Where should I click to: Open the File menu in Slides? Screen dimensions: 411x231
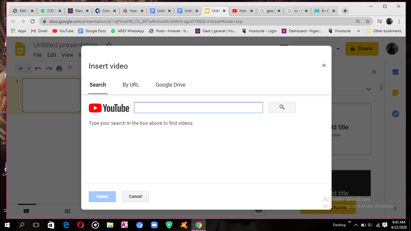pyautogui.click(x=38, y=55)
